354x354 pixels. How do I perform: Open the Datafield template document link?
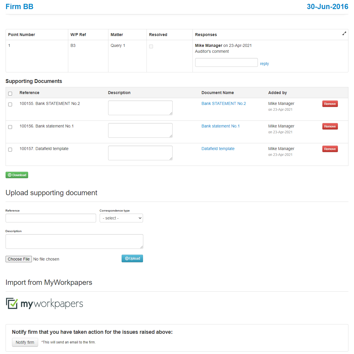click(218, 149)
